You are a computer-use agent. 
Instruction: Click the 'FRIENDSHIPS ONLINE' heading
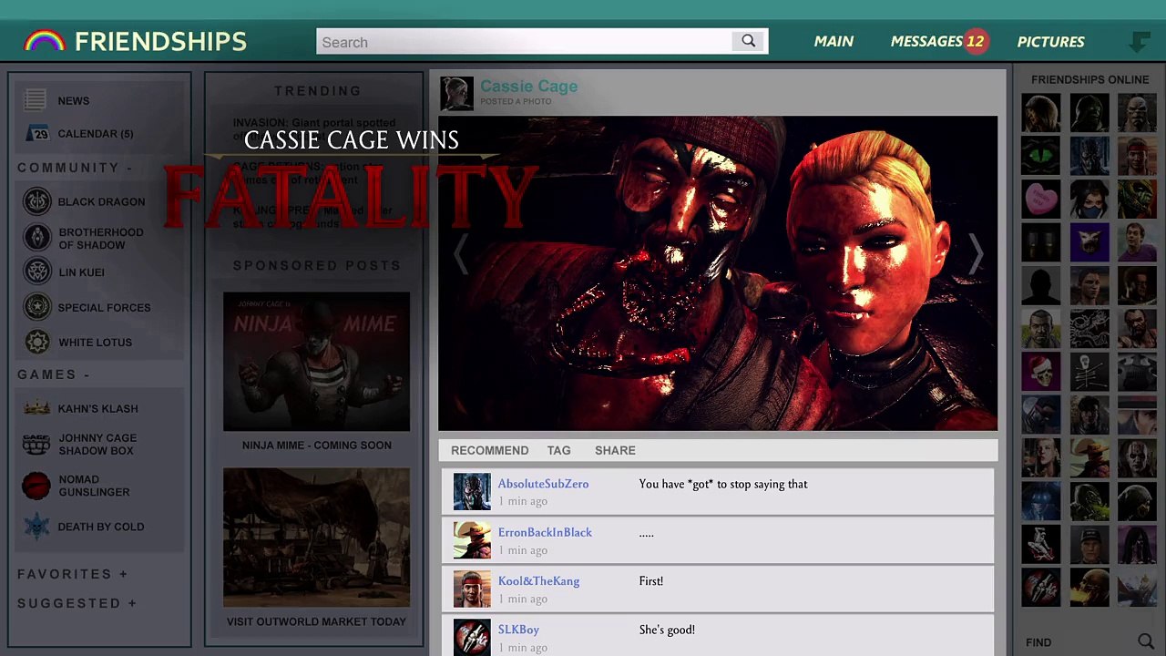pos(1089,80)
